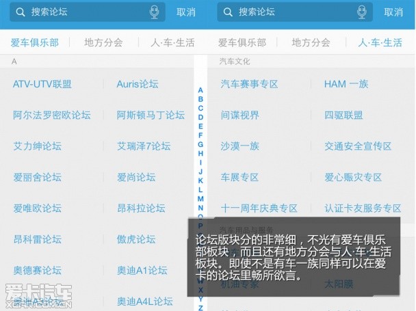Open 认证卡友服务专区 section
Screen dimensions: 416x311
tap(363, 208)
